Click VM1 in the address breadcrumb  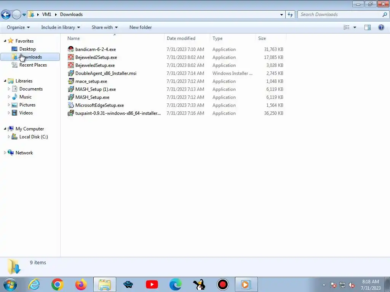pos(46,14)
